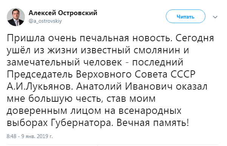Open the tweet timestamp 8:48 - 9 янв. 2019
Screen dimensions: 227x146
tap(30, 137)
